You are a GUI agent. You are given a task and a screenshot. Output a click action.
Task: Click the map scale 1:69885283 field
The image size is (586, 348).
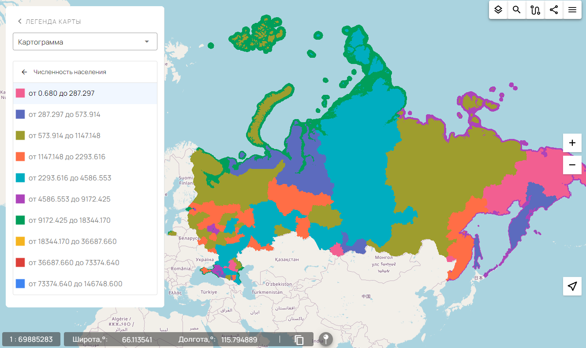coord(31,340)
